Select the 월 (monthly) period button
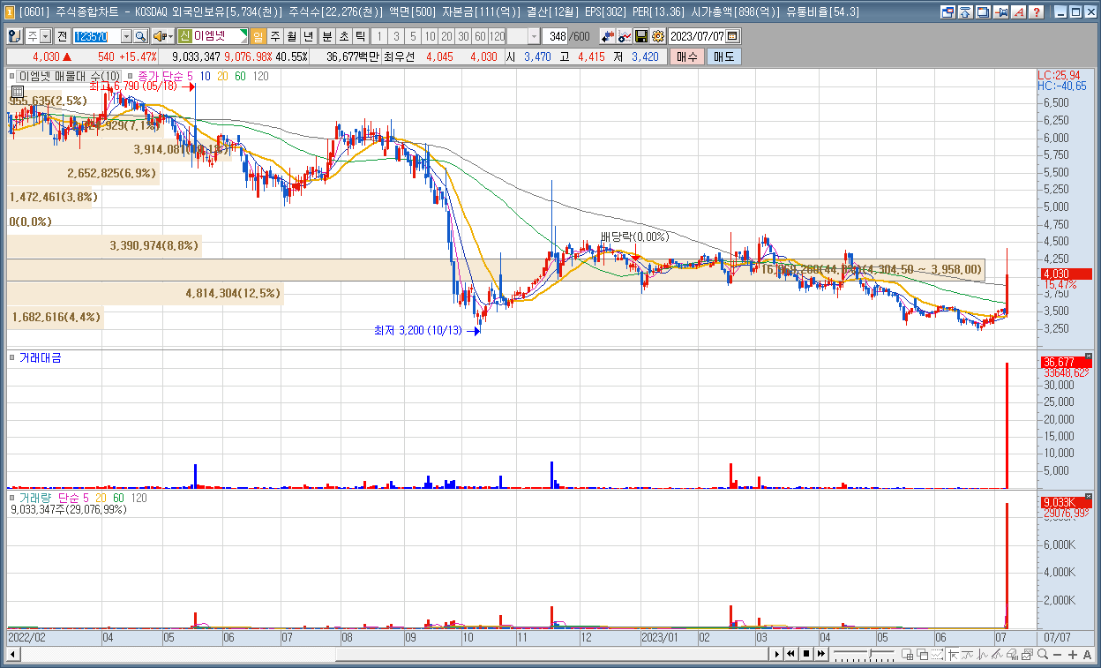Viewport: 1101px width, 668px height. [x=292, y=36]
